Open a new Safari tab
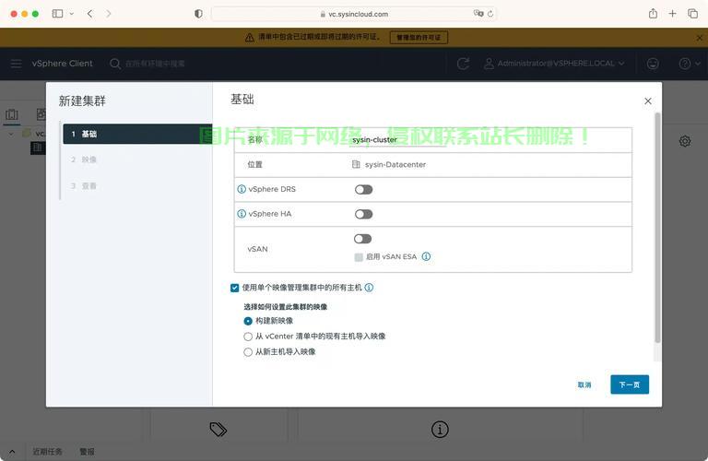 (672, 14)
